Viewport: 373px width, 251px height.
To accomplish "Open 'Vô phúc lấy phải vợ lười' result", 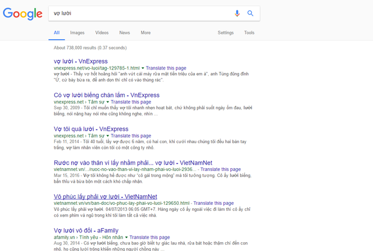I will [x=105, y=197].
